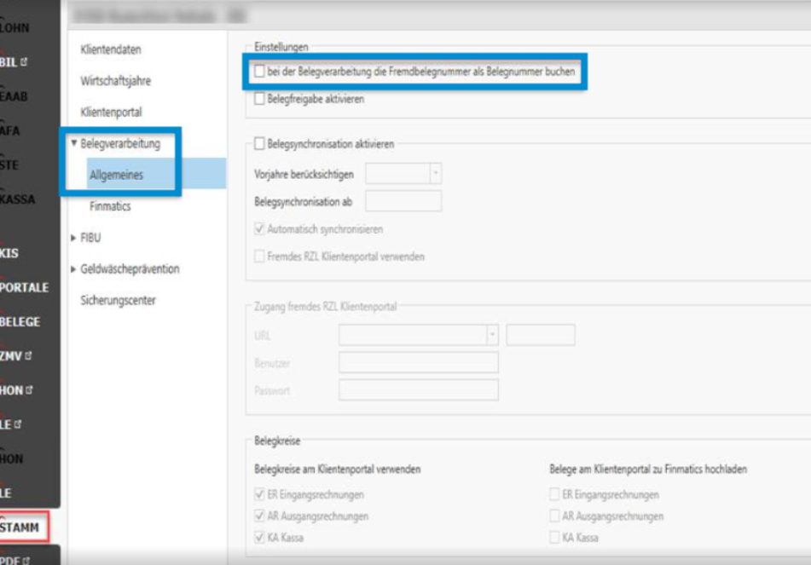Open the PORTALE module in sidebar
The width and height of the screenshot is (811, 565).
(x=24, y=287)
